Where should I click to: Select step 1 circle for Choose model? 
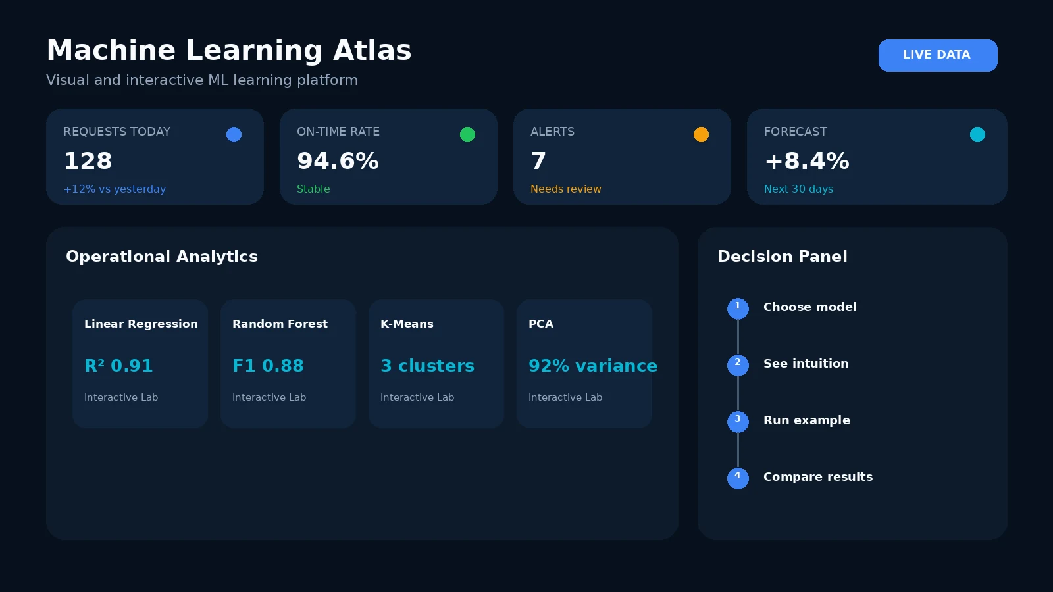pyautogui.click(x=738, y=308)
